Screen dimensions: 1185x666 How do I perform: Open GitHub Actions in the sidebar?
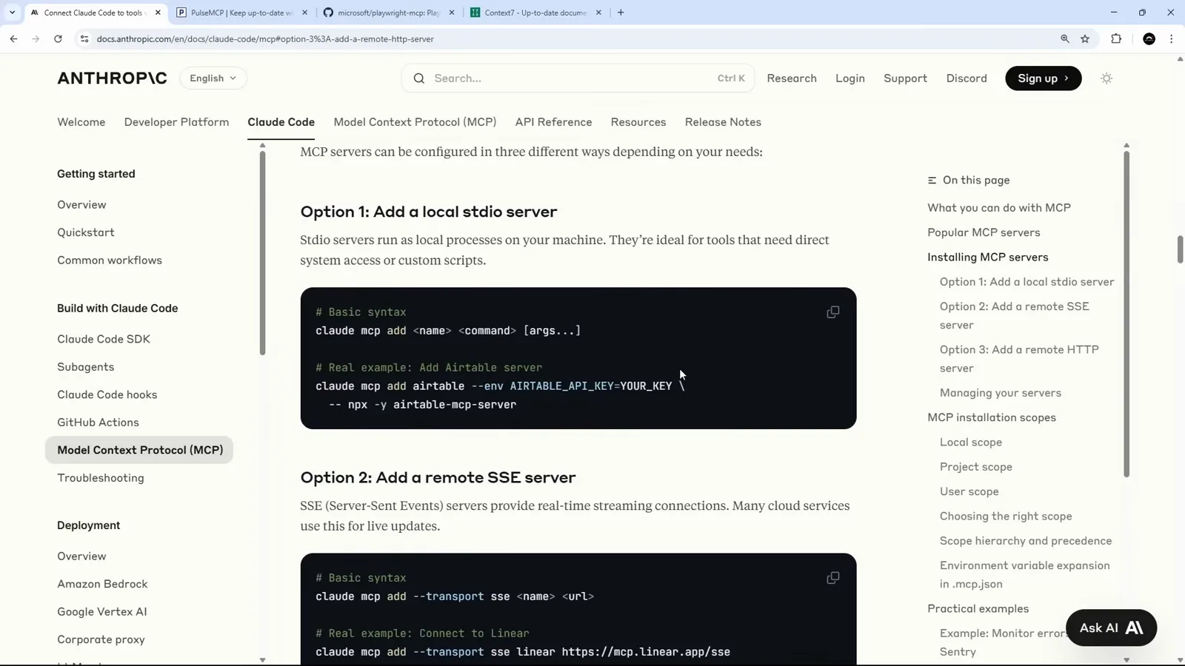coord(98,423)
